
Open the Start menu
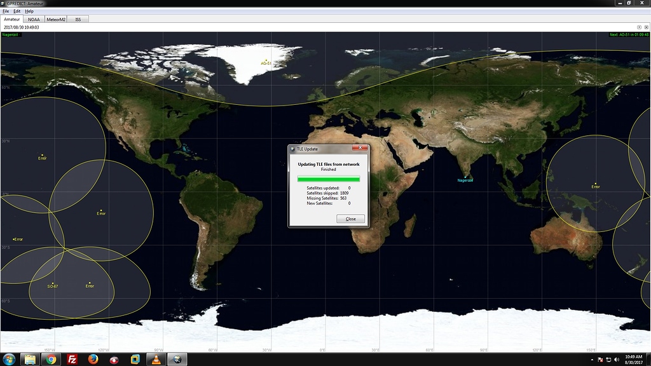pos(9,360)
